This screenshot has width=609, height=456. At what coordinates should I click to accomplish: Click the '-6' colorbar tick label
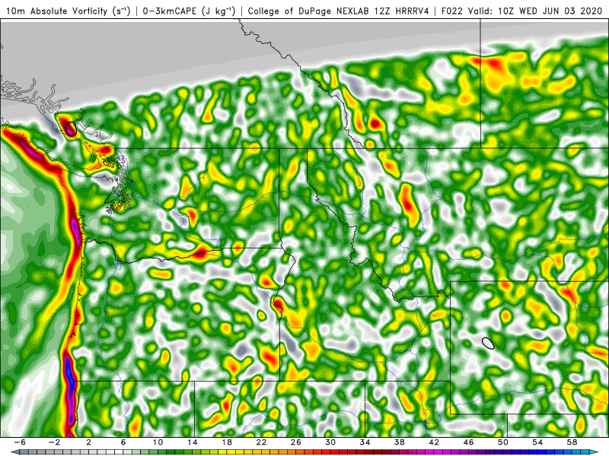click(x=20, y=442)
